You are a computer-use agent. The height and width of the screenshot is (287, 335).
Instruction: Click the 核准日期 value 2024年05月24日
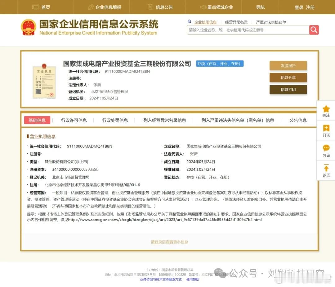point(201,169)
